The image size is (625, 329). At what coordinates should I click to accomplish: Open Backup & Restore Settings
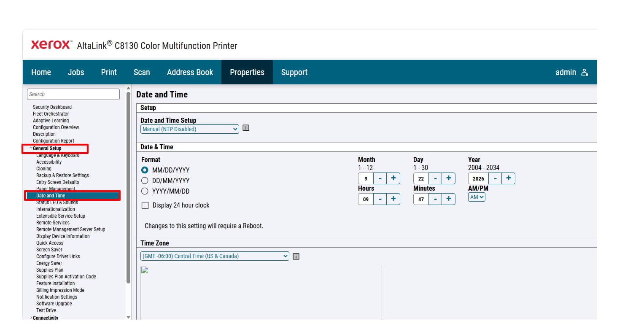[62, 175]
